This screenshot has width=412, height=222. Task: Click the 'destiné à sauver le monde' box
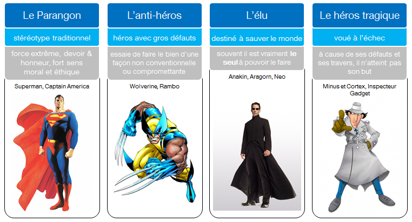(257, 37)
